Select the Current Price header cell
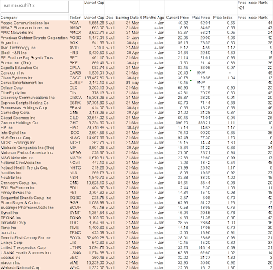Image resolution: width=273 pixels, height=270 pixels. tap(177, 18)
